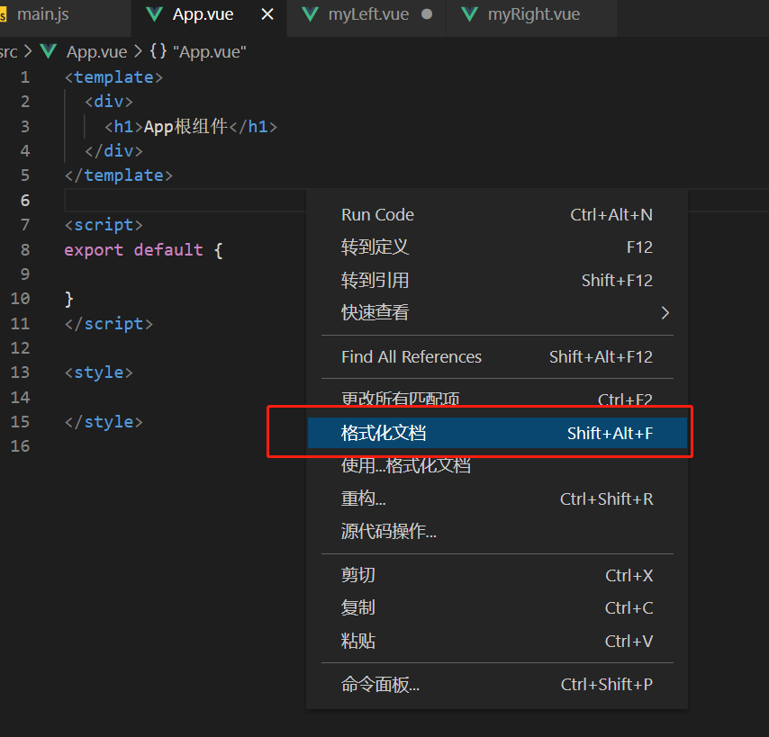Click the JS file icon on main.js tab
The width and height of the screenshot is (769, 737).
pyautogui.click(x=3, y=15)
